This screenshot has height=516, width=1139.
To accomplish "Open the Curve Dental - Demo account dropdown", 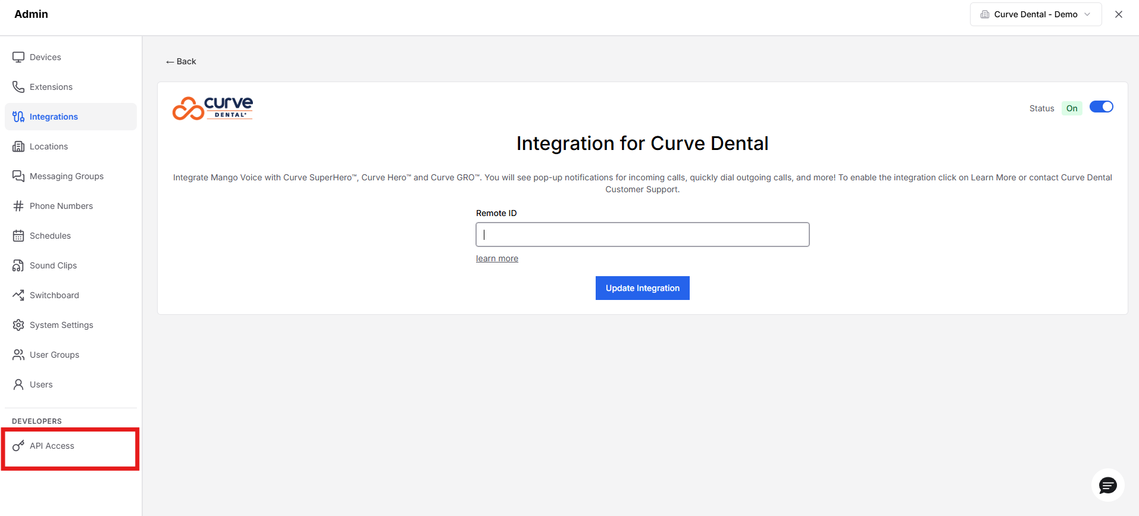I will pyautogui.click(x=1035, y=14).
